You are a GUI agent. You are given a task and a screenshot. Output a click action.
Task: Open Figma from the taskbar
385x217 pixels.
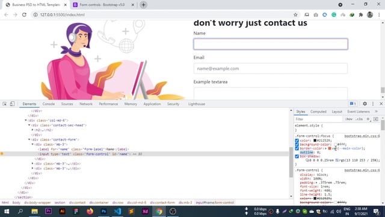coord(76,212)
